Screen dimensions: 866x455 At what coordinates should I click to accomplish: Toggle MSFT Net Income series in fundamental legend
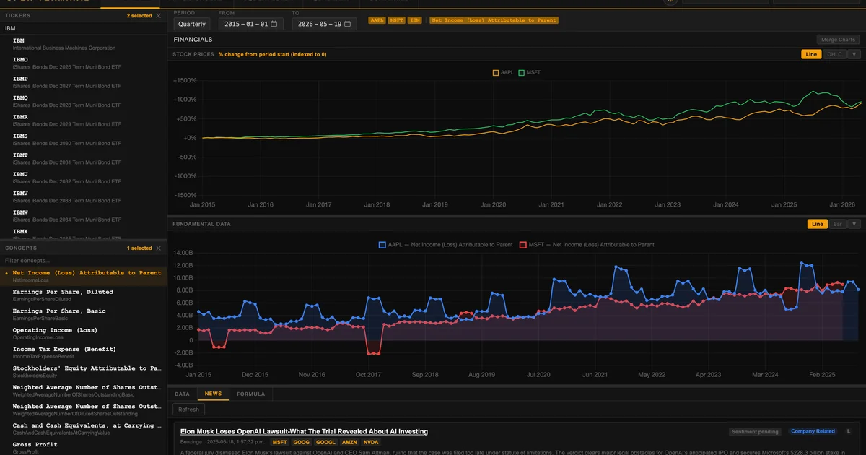point(587,245)
